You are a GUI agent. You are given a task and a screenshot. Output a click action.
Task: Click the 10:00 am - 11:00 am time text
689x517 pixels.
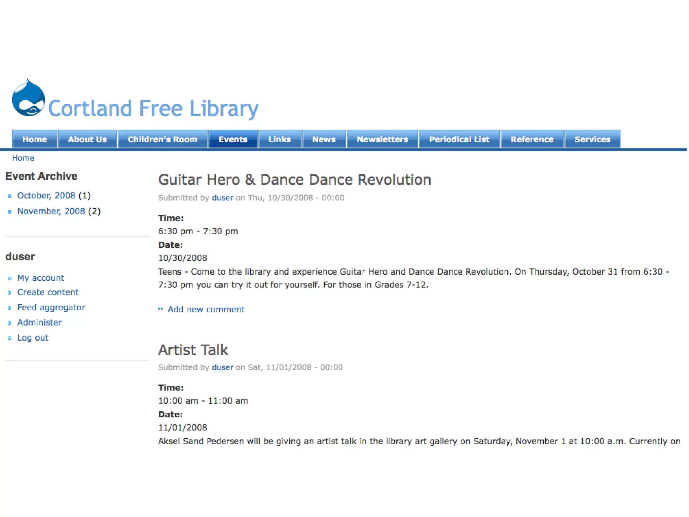203,401
